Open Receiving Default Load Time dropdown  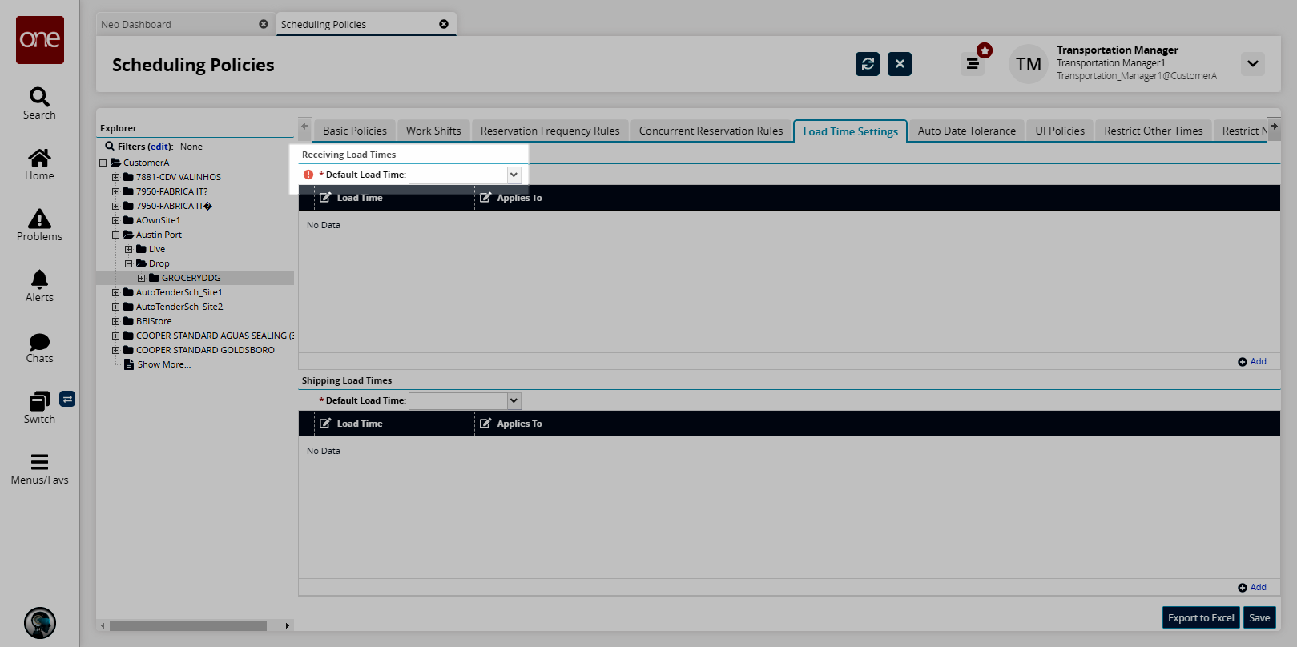514,175
